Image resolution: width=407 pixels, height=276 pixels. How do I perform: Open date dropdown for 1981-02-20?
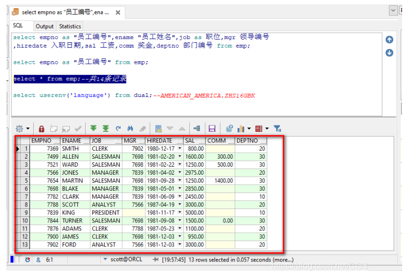[x=180, y=156]
